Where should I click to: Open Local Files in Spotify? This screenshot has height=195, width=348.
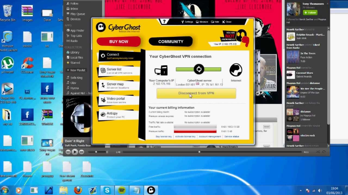coord(75,57)
